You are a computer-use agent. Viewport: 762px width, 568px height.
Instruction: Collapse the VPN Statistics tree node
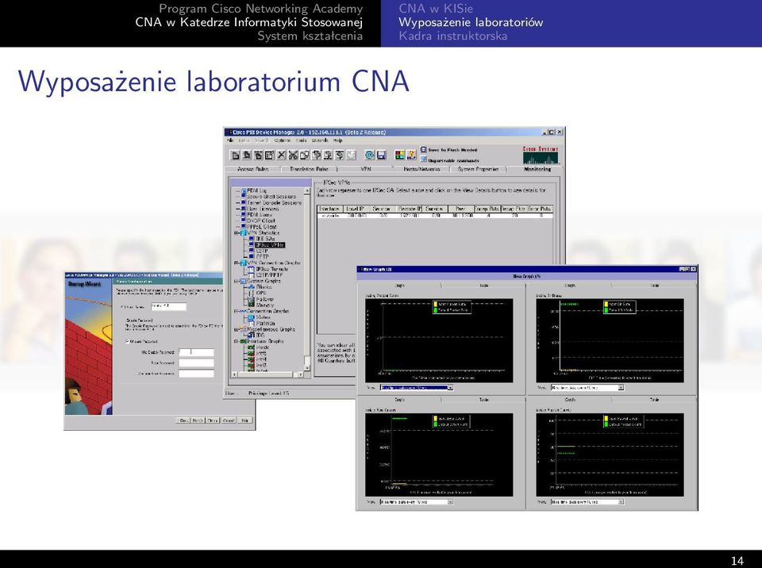[x=237, y=233]
